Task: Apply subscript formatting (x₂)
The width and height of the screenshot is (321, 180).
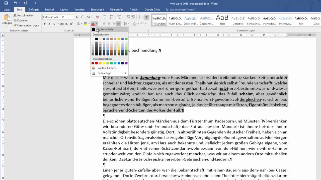Action: point(67,24)
